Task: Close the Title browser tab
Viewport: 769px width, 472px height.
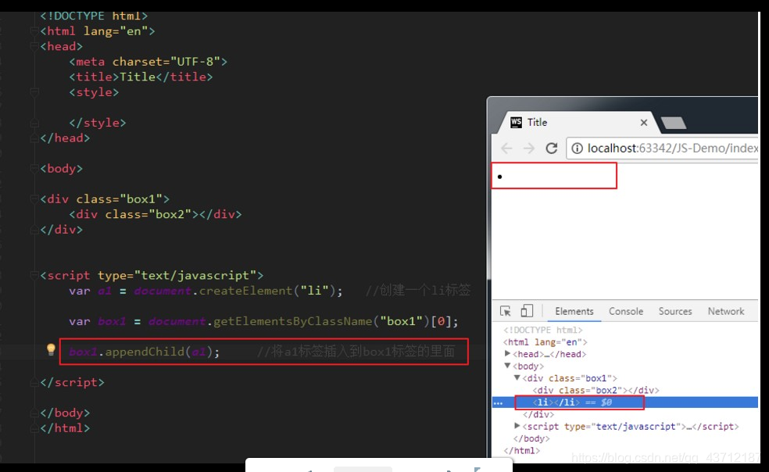Action: tap(644, 122)
